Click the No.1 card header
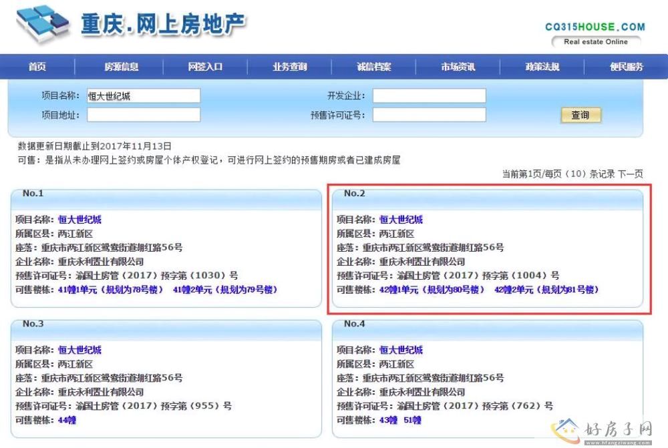668x448 pixels. [x=166, y=199]
